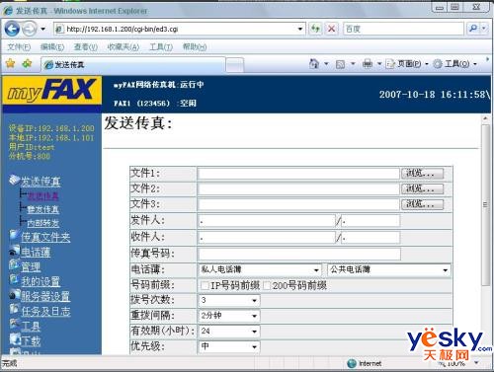This screenshot has width=494, height=372.
Task: Open the 页面(P) command bar menu
Action: 407,64
